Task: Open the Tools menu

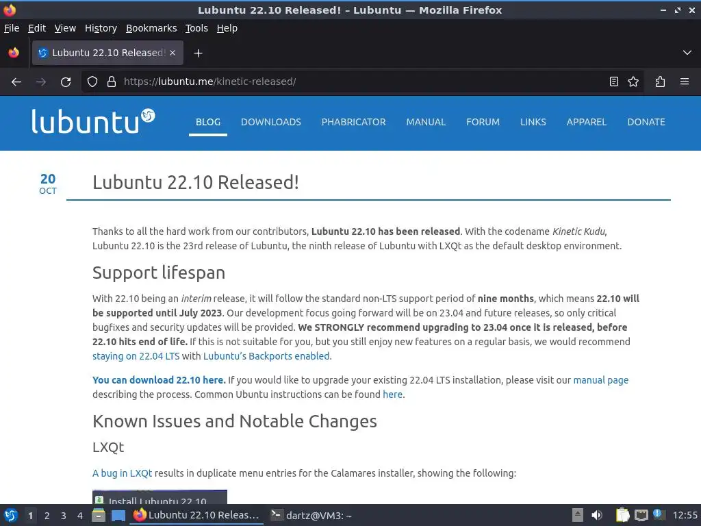Action: pos(196,28)
